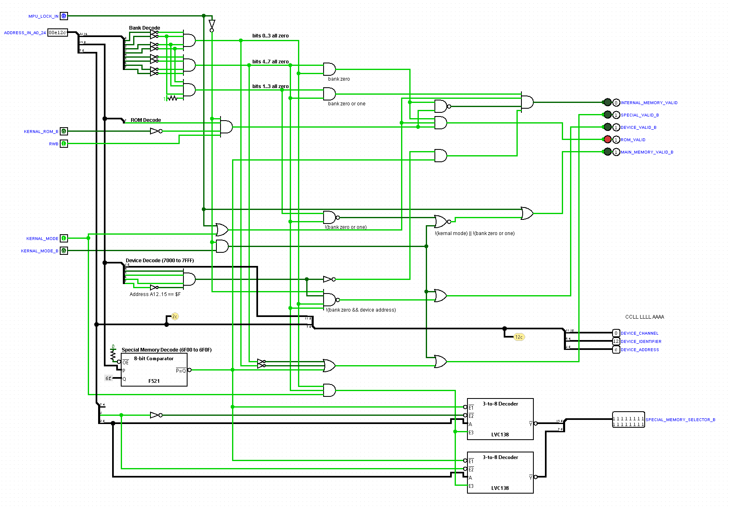This screenshot has width=730, height=508.
Task: Select the 12c probe on the bus
Action: click(x=519, y=337)
